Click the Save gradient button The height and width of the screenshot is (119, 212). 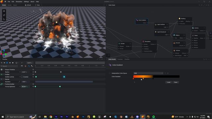(x=176, y=82)
